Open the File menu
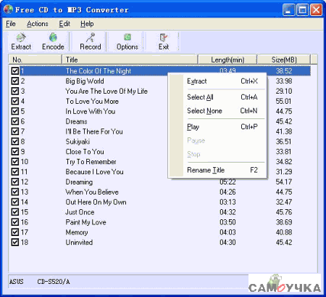The image size is (326, 297). tap(11, 24)
